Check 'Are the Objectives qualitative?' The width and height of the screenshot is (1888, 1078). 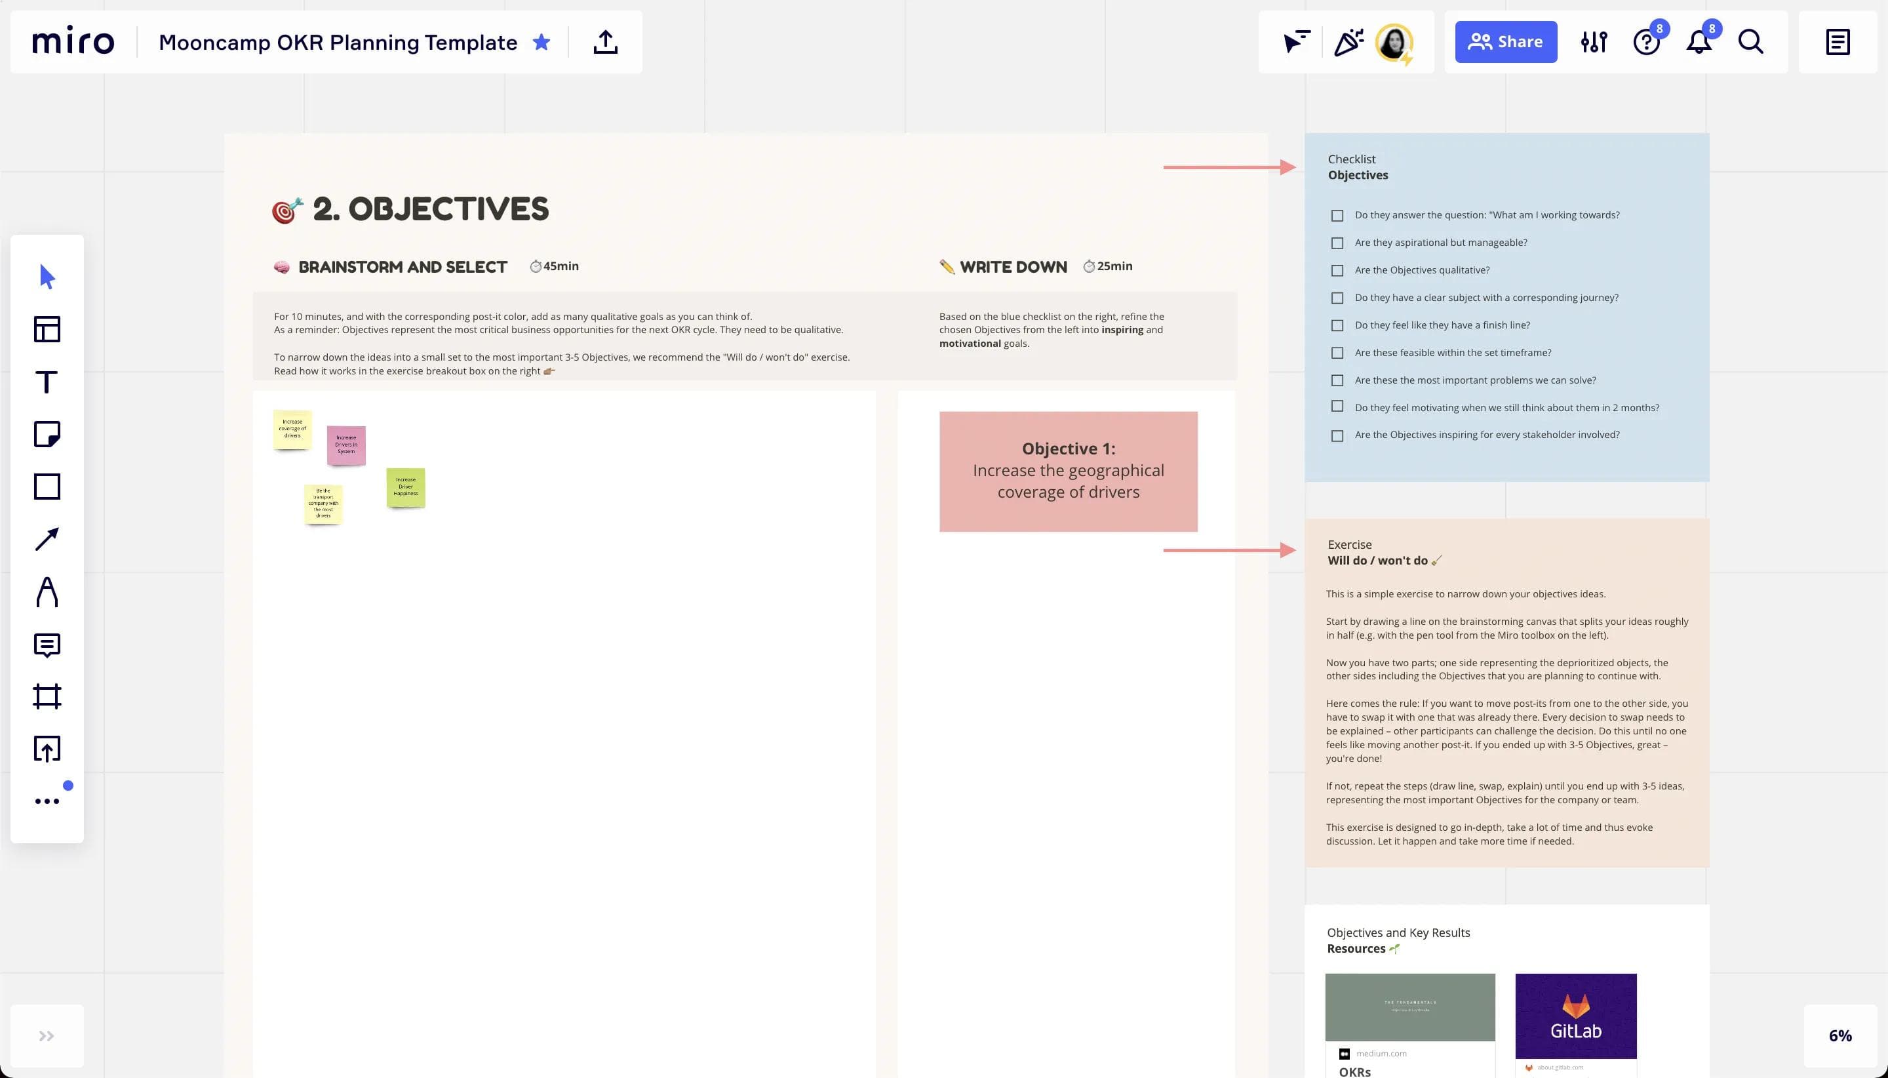pyautogui.click(x=1337, y=270)
